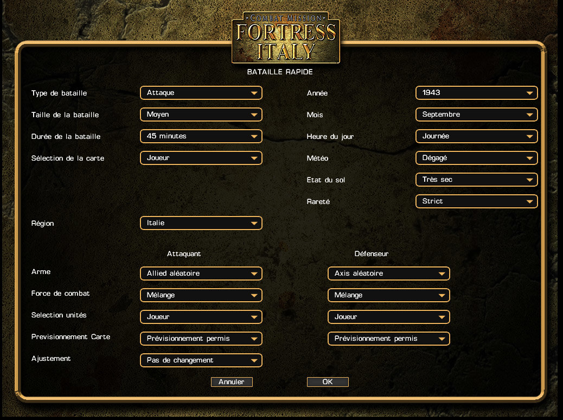Open the Rareté dropdown showing Strict

pos(476,201)
